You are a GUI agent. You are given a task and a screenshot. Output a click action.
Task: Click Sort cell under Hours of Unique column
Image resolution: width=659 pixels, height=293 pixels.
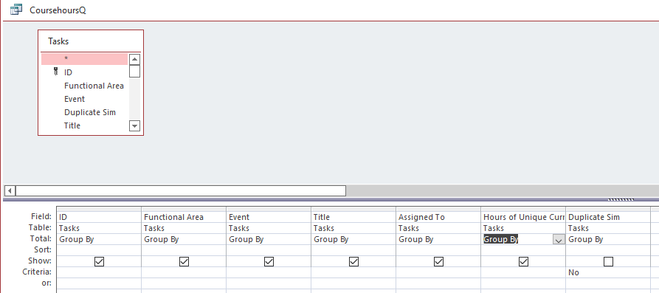coord(523,250)
